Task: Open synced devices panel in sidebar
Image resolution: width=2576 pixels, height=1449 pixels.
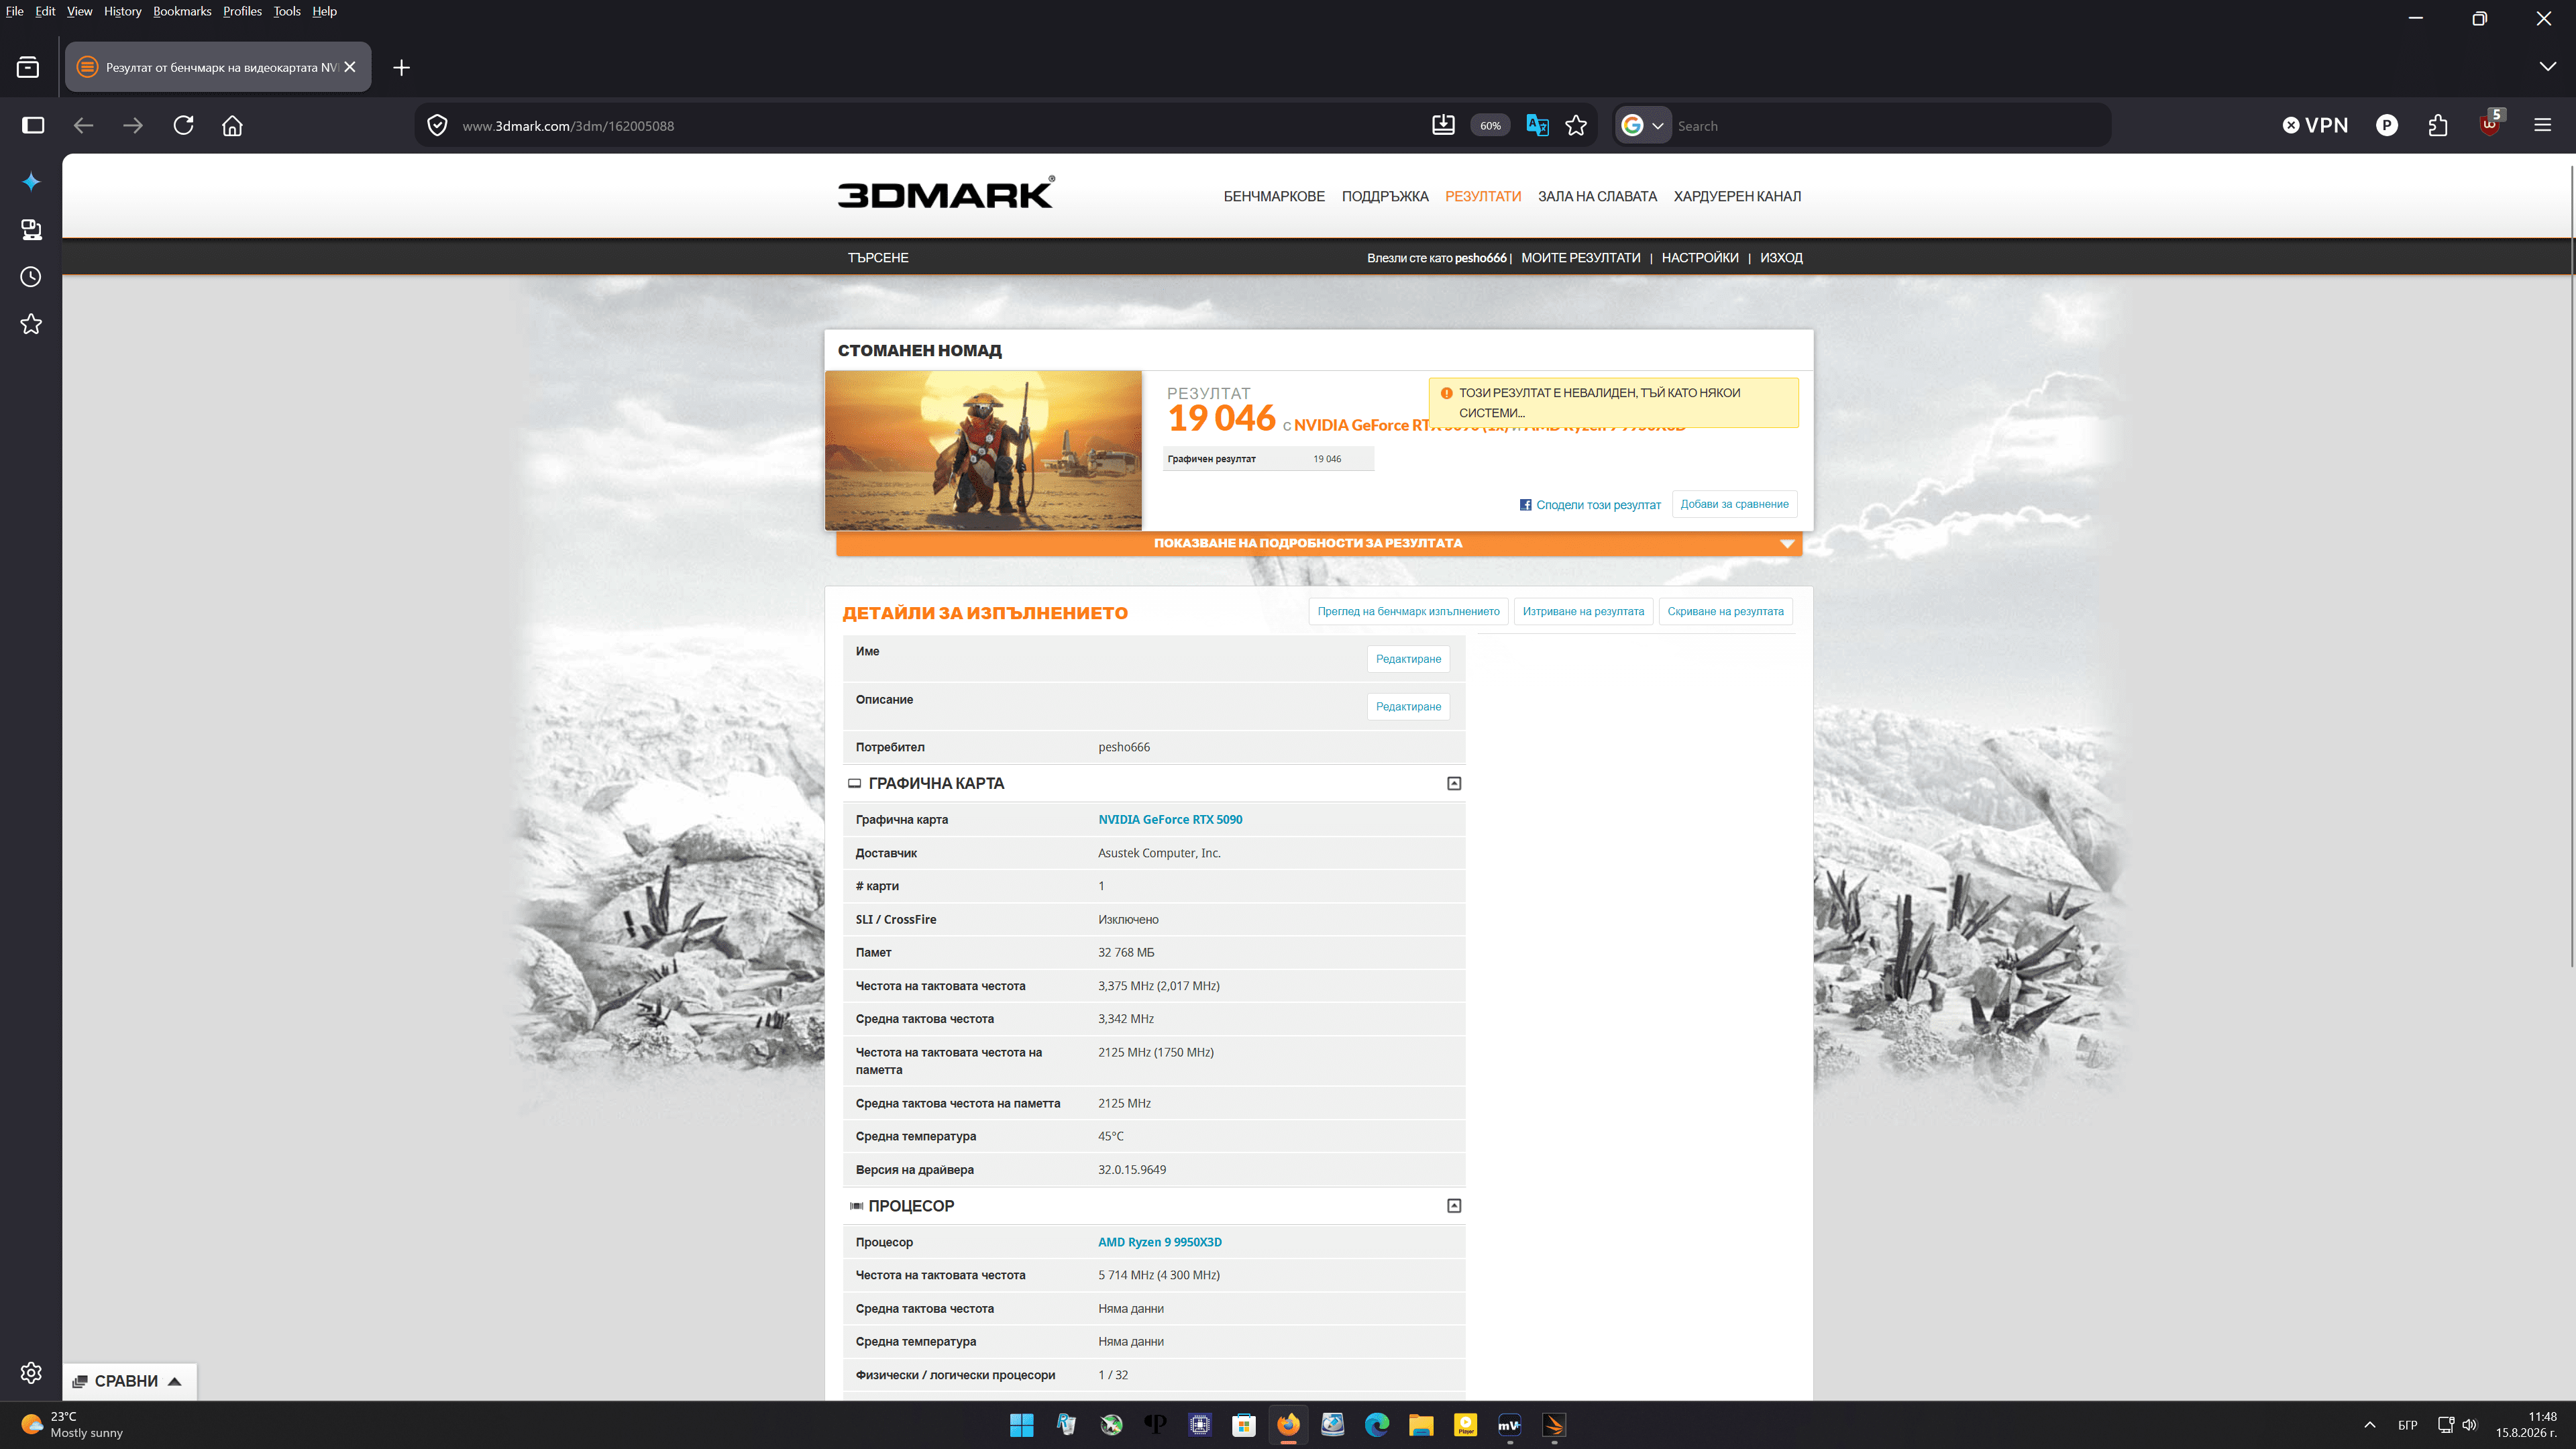Action: [x=31, y=229]
